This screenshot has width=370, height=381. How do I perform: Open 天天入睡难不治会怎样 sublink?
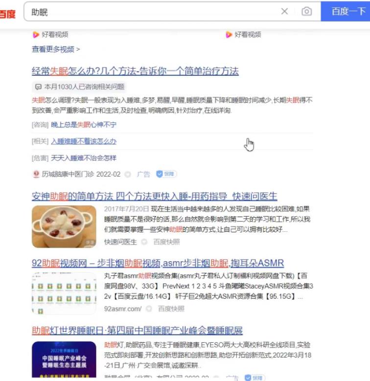coord(84,158)
